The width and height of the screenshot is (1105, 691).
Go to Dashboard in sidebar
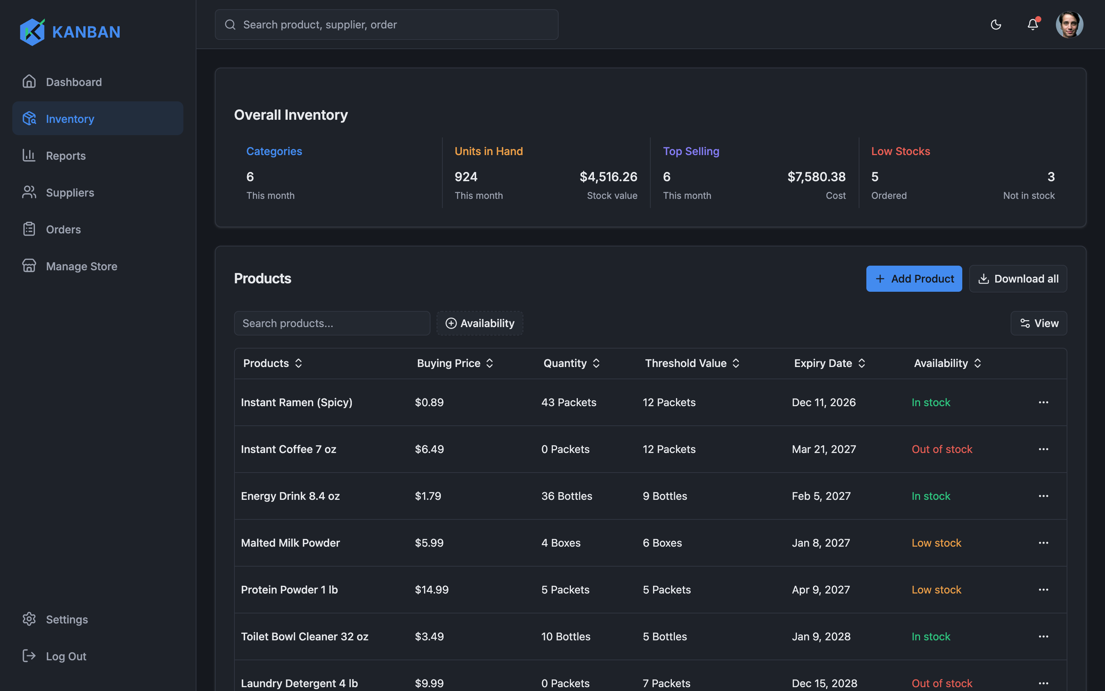coord(98,82)
